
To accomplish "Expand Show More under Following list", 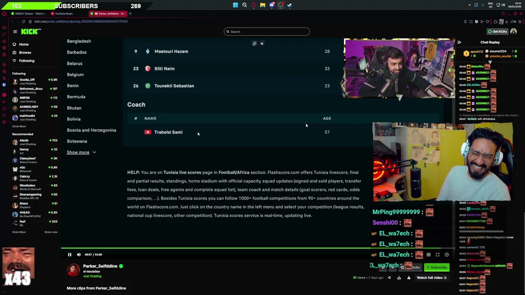I will pyautogui.click(x=19, y=126).
